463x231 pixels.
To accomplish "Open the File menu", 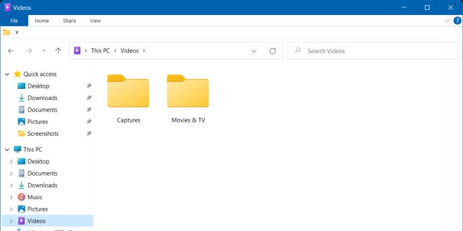I will click(x=14, y=21).
